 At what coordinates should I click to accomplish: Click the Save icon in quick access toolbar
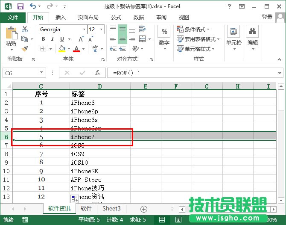tap(20, 6)
